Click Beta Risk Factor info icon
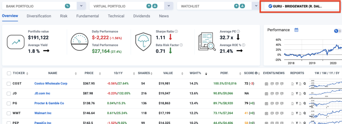Screen dimensions: 342x124 pos(181,45)
